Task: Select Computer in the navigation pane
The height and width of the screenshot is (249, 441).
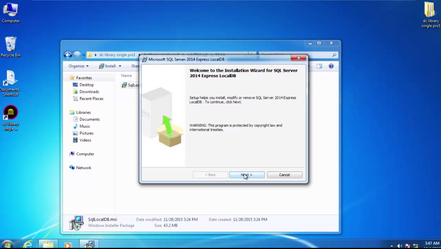Action: [x=85, y=154]
